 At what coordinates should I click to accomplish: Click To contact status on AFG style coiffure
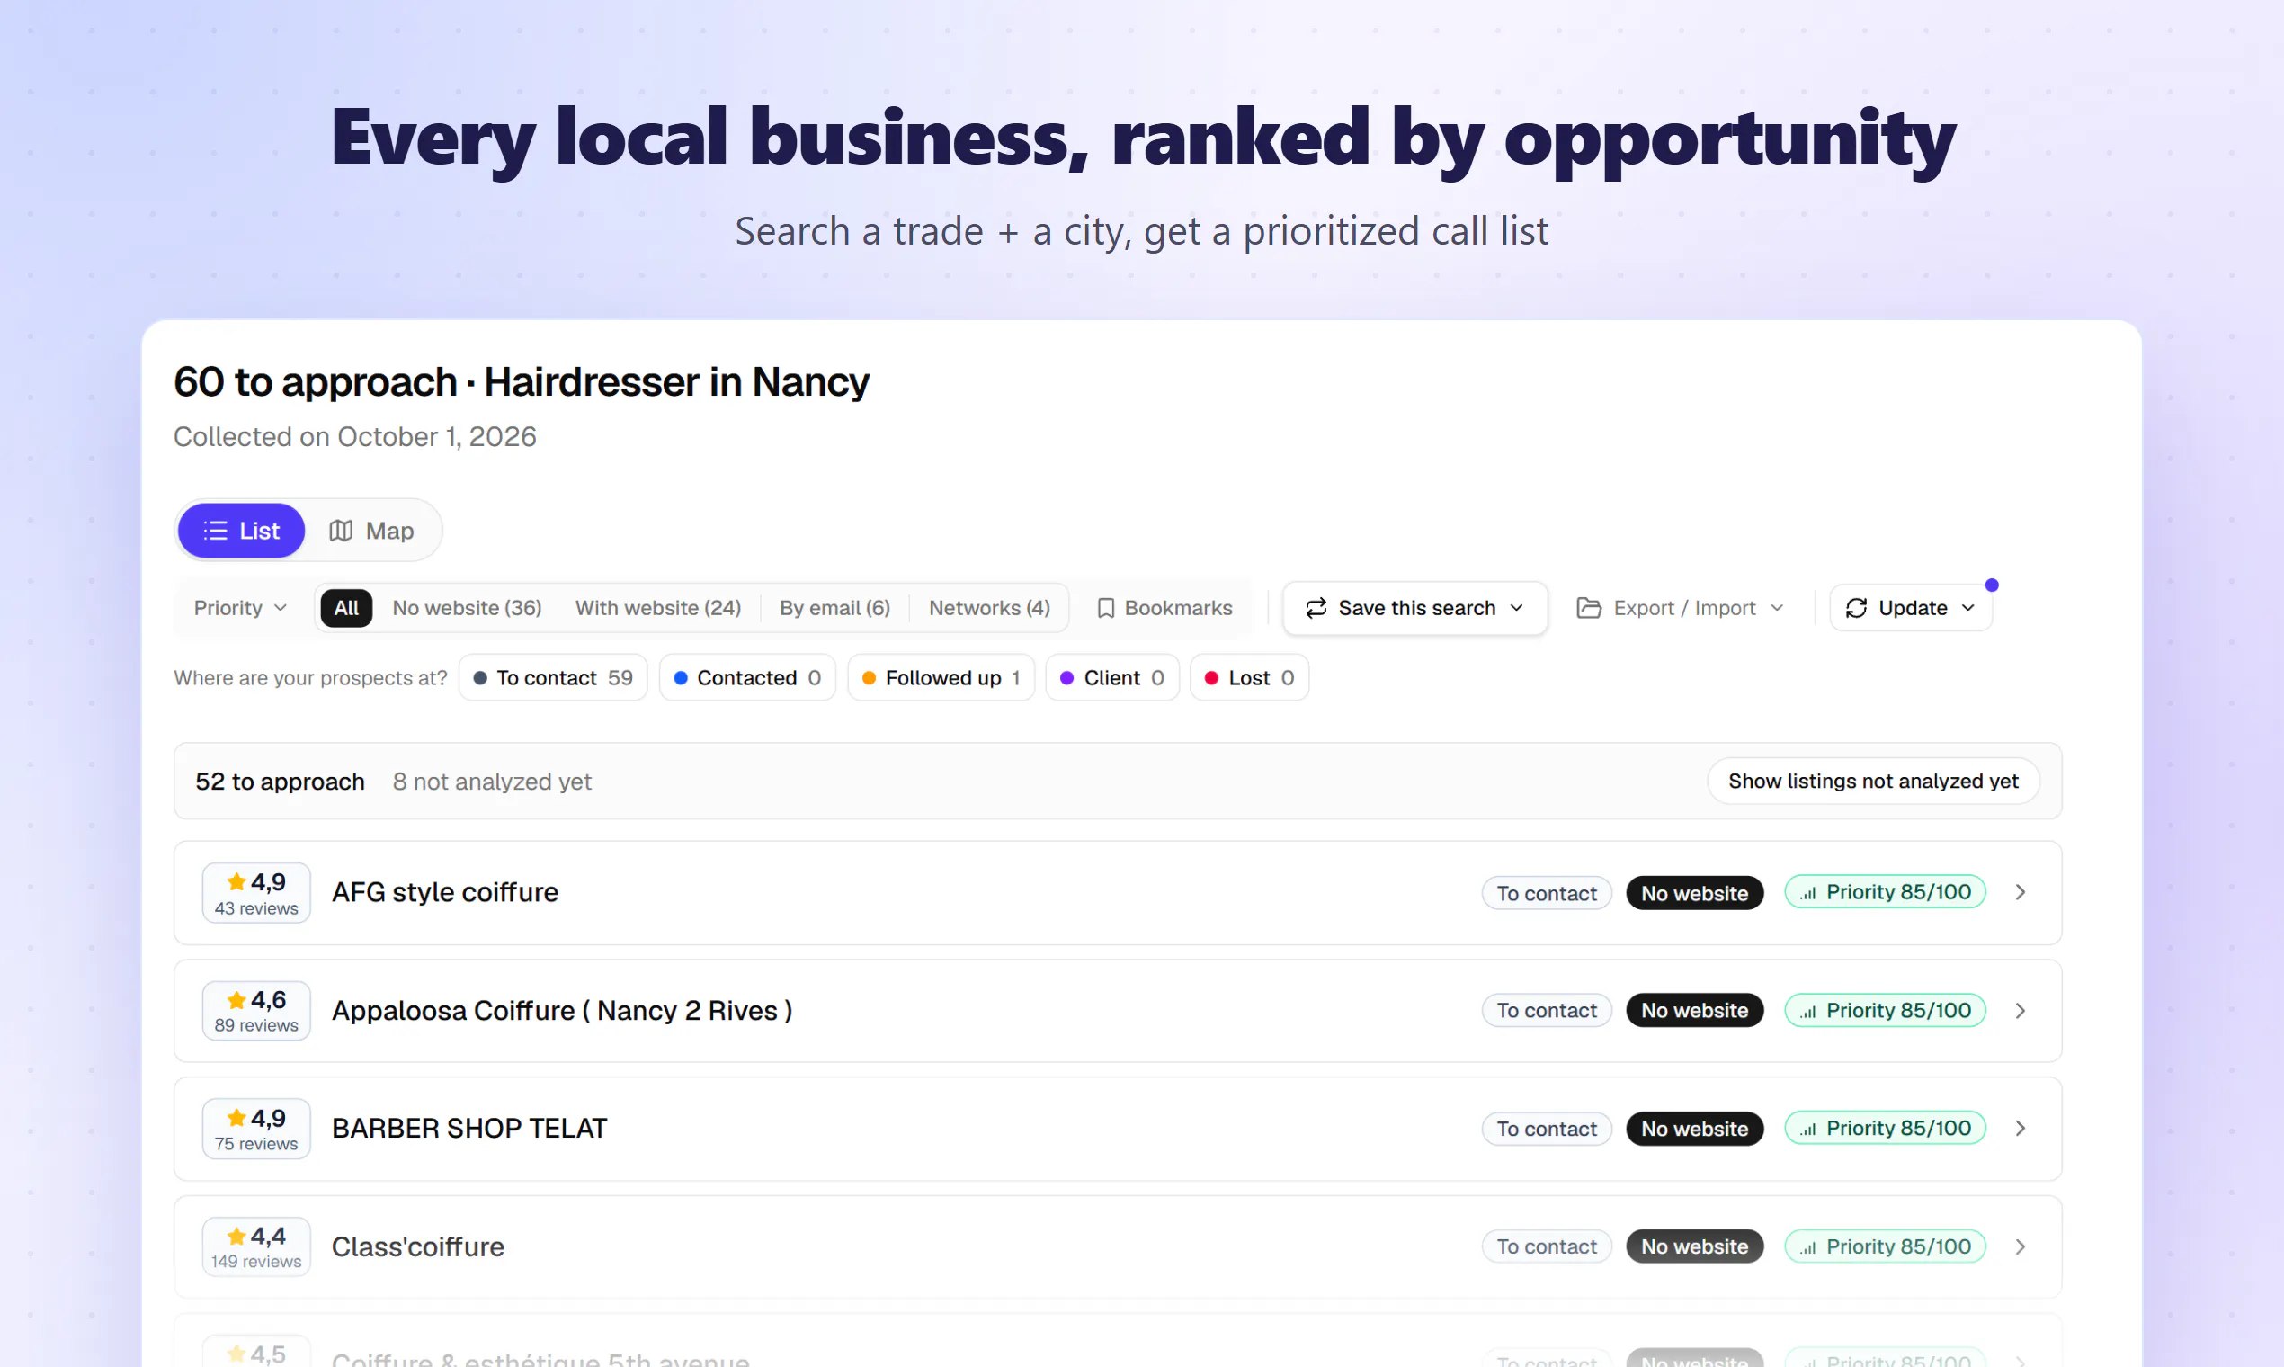[1547, 893]
